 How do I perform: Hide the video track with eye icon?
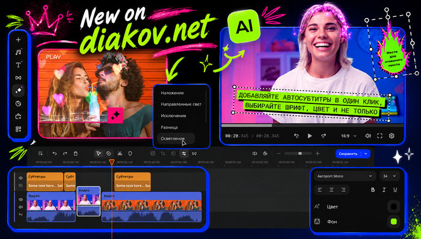pyautogui.click(x=20, y=199)
